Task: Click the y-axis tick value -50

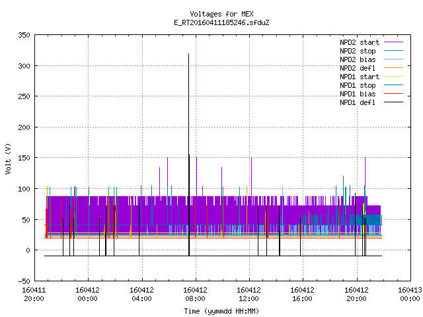Action: click(x=24, y=281)
